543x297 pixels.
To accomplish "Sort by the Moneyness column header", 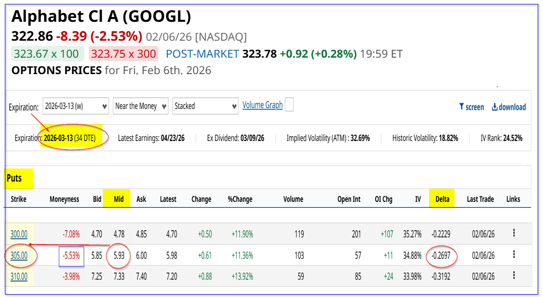I will (x=64, y=199).
